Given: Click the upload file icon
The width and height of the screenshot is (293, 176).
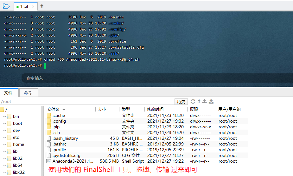Looking at the screenshot, I should coord(211,101).
